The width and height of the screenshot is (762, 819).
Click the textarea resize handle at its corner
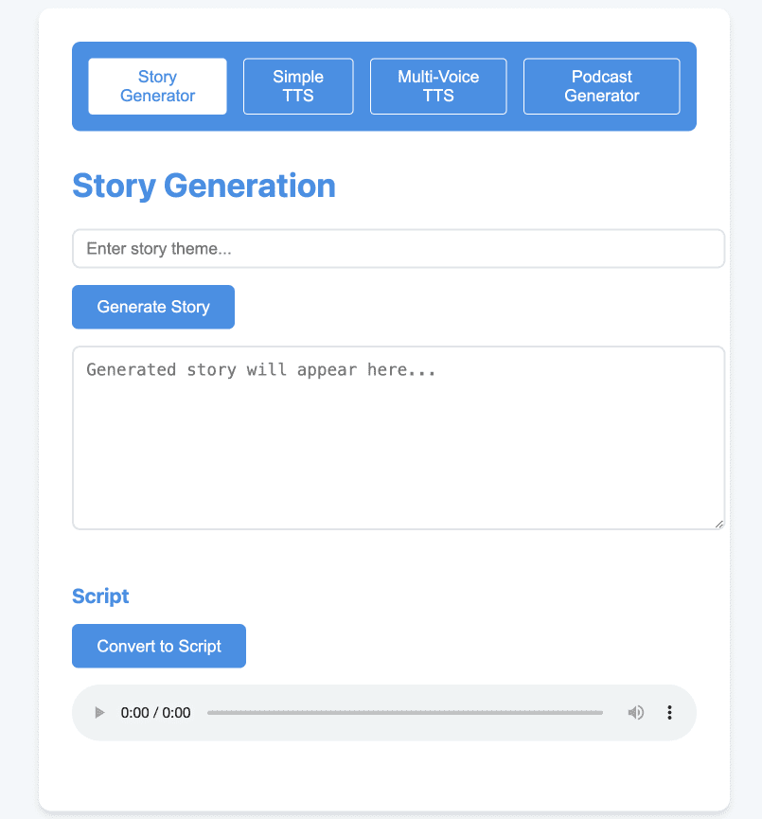(x=719, y=524)
